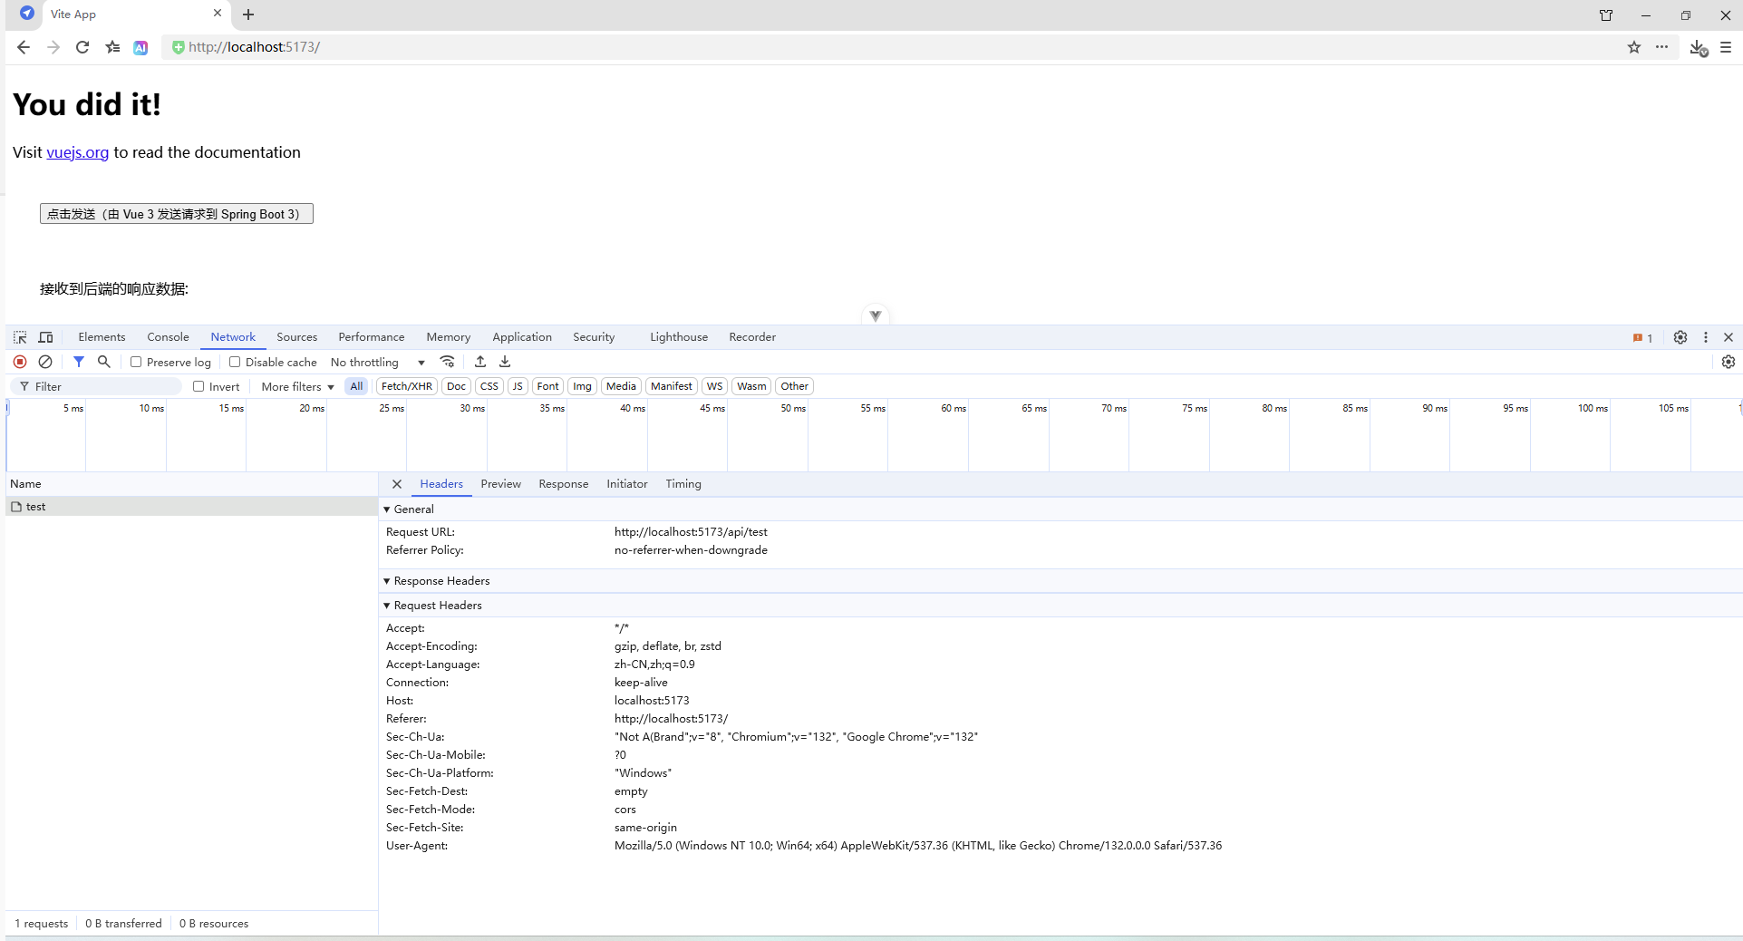Show the Timing tab of request

[x=683, y=484]
